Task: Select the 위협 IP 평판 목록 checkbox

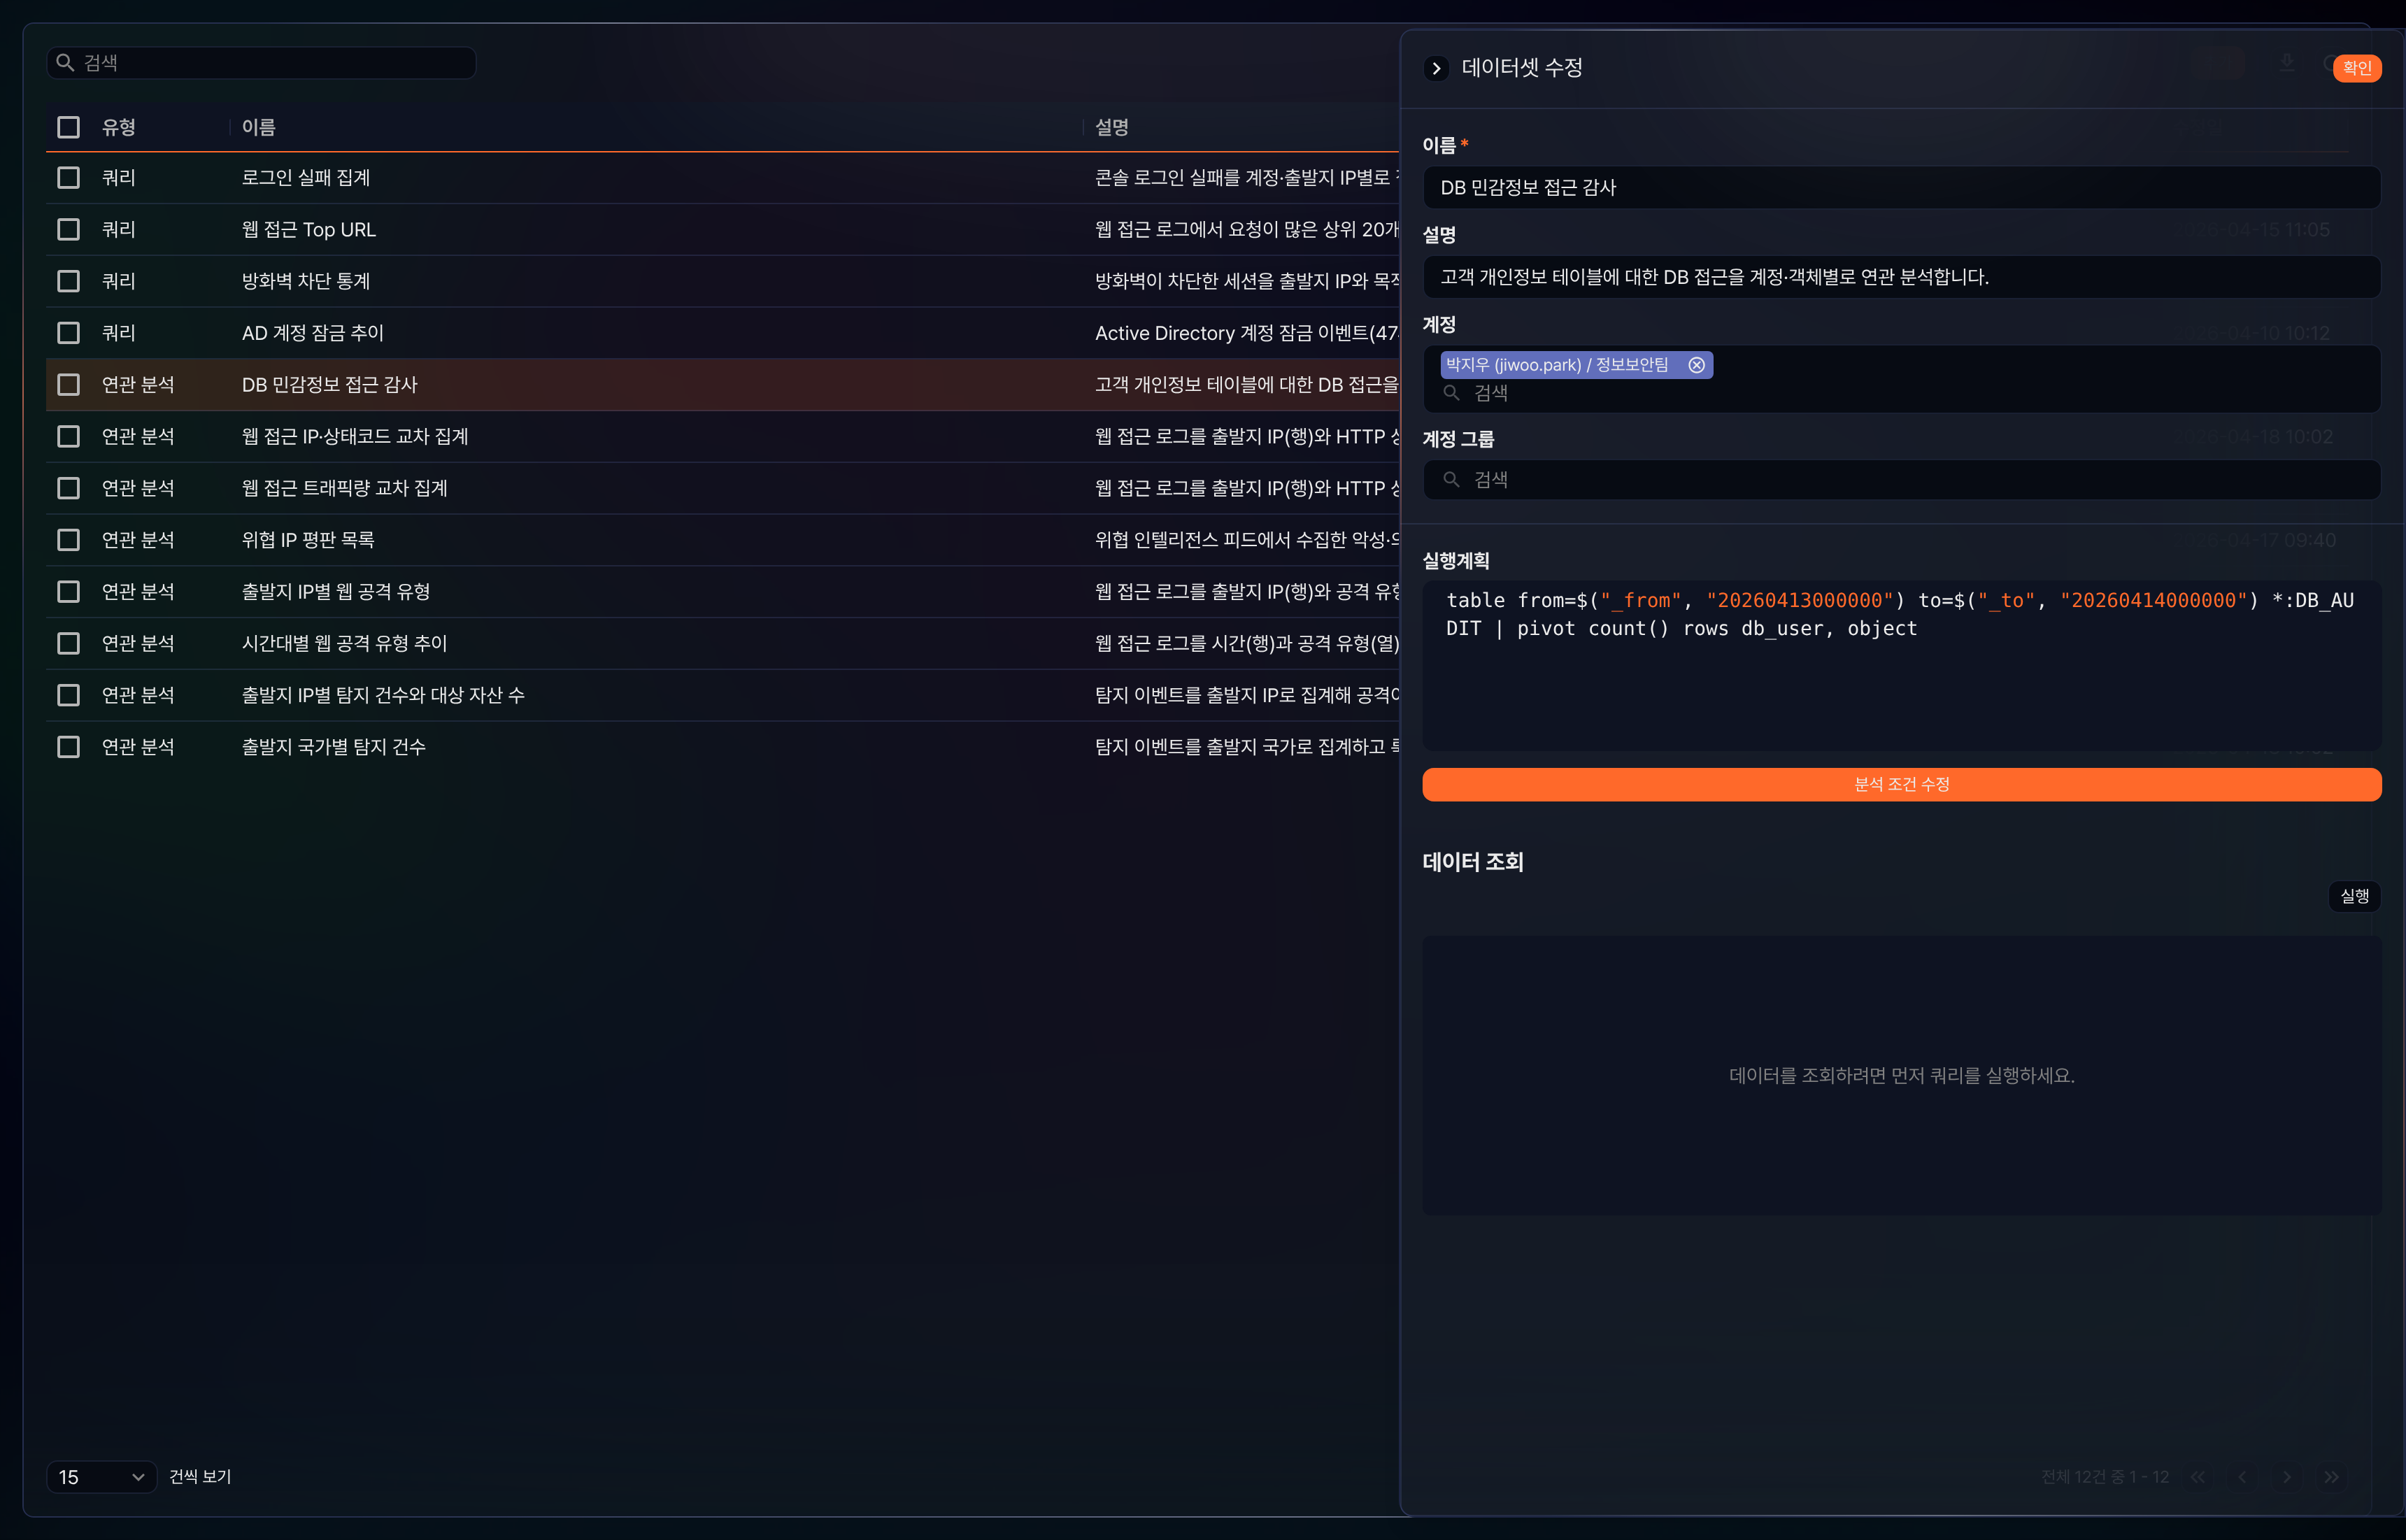Action: pos(68,540)
